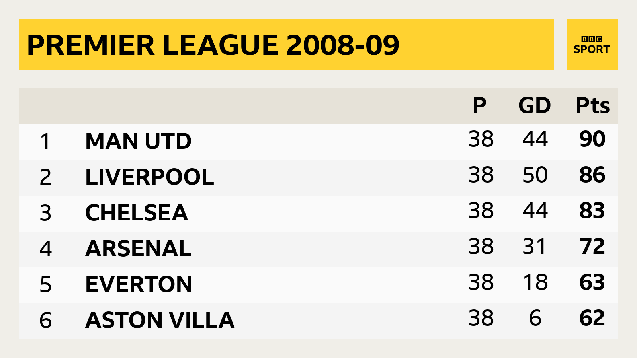The image size is (637, 358).
Task: Select the GD column header
Action: click(x=535, y=105)
